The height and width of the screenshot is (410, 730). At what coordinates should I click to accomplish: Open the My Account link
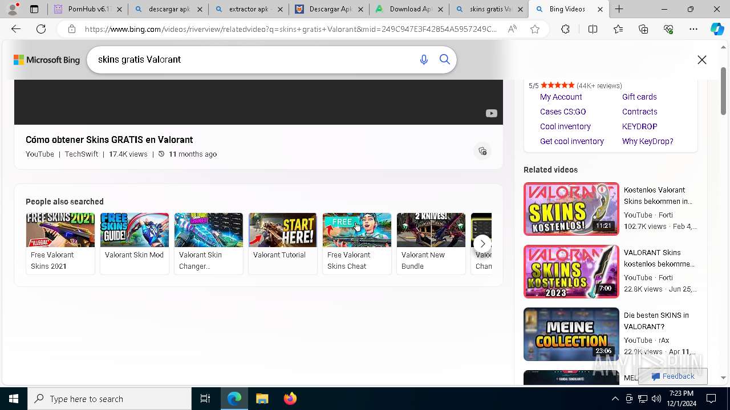[x=561, y=97]
